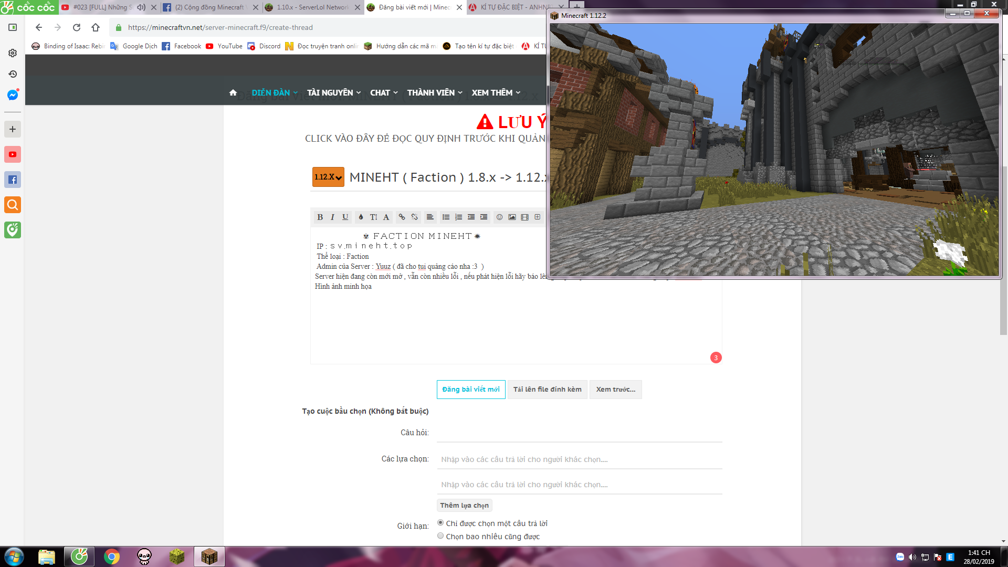Click 'Thêm lựa chọn' button

[x=464, y=505]
